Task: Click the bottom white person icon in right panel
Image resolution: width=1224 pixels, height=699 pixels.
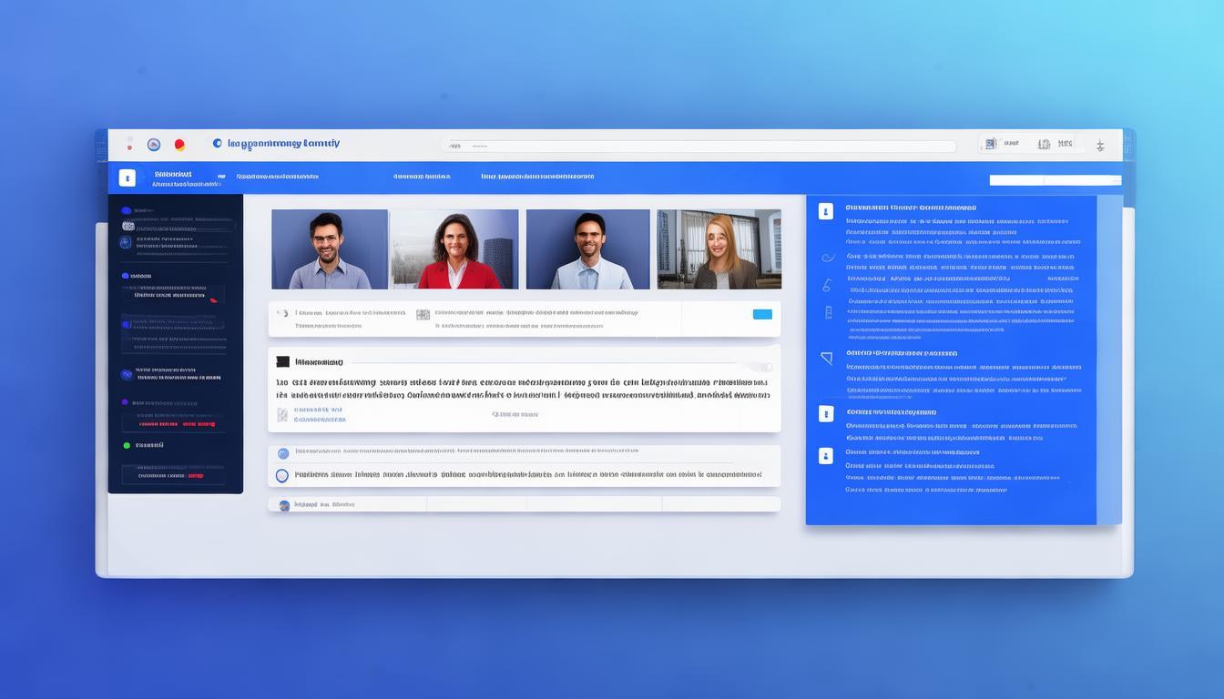Action: tap(826, 456)
